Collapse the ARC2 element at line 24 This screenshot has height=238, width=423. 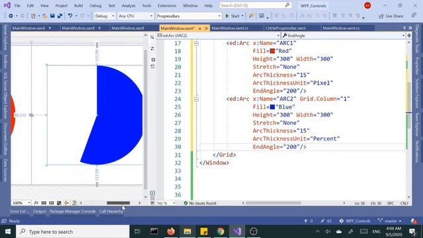tap(196, 99)
